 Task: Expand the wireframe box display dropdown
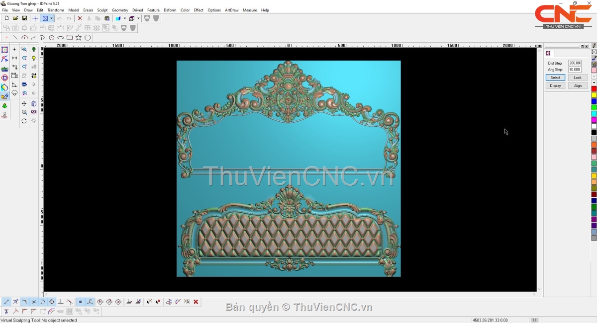(138, 18)
